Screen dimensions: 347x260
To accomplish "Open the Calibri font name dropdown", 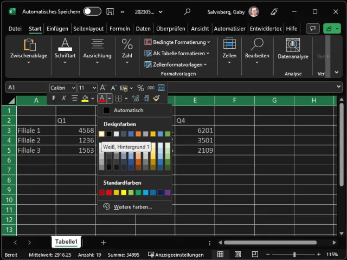I will coord(62,88).
